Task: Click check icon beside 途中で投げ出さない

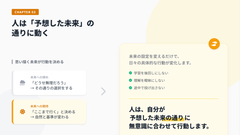Action: click(130, 88)
